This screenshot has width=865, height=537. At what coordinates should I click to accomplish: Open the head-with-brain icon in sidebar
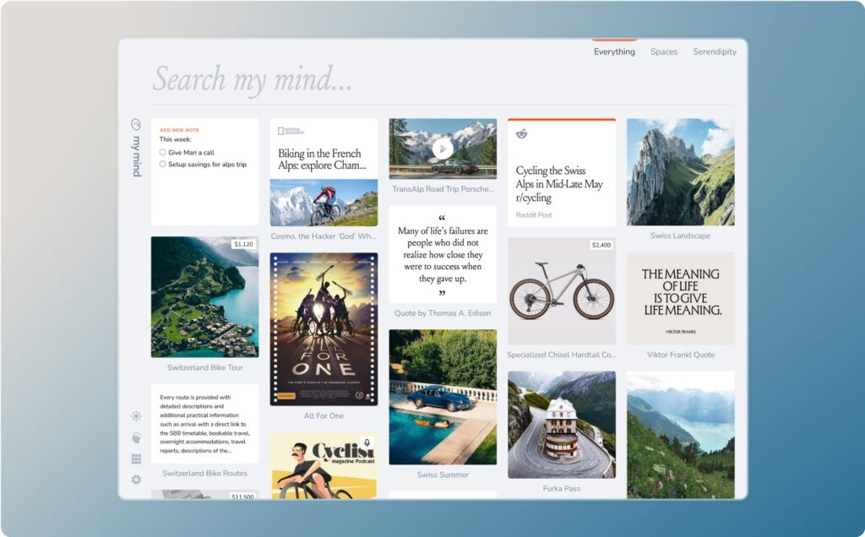coord(136,437)
